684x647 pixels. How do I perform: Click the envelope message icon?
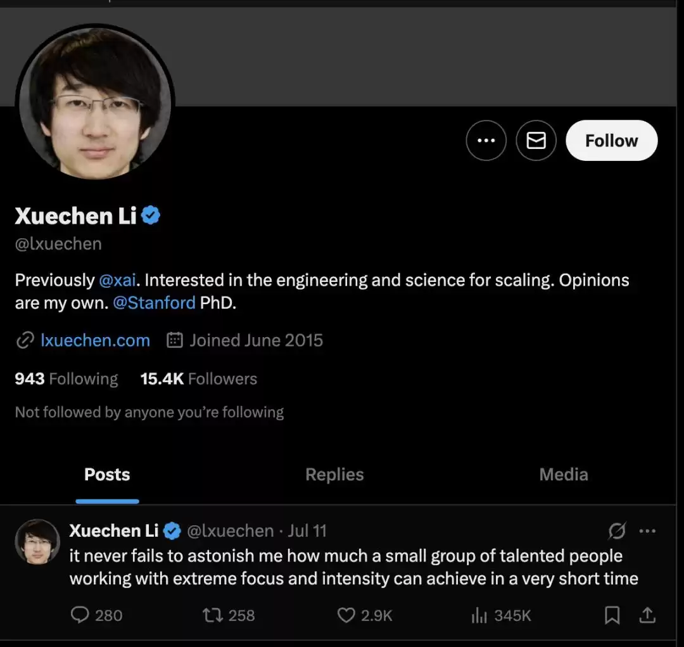click(536, 141)
